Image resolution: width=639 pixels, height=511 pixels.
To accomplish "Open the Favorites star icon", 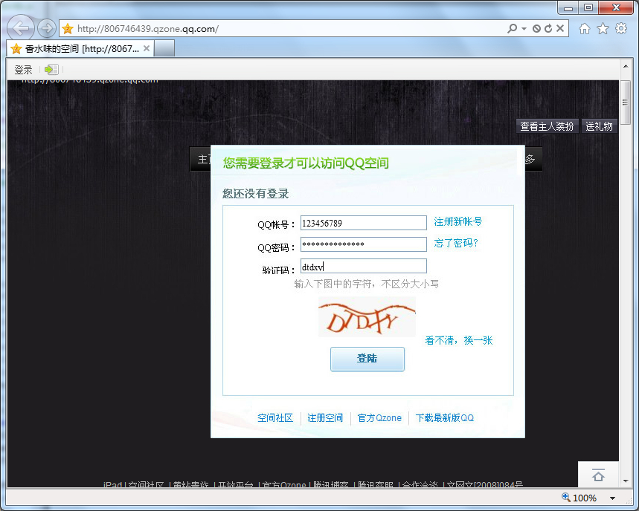I will [x=603, y=28].
